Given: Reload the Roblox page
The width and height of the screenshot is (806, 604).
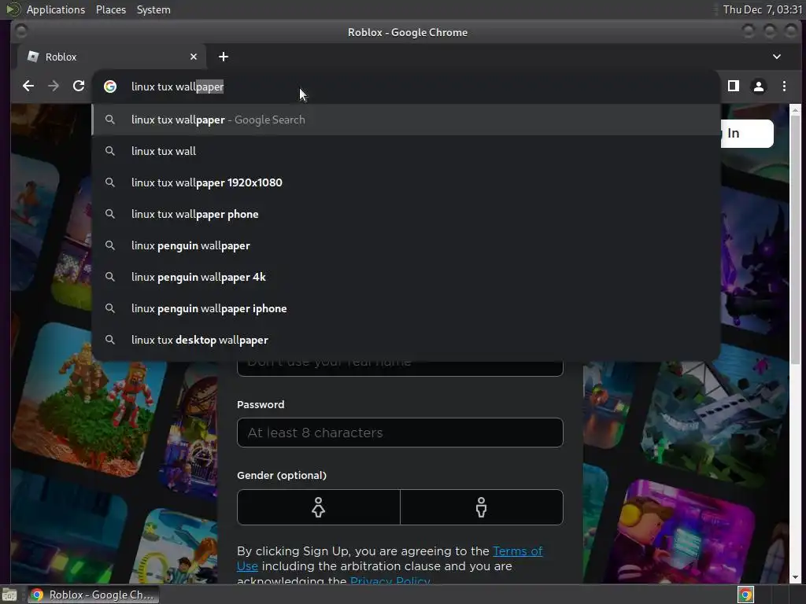Looking at the screenshot, I should [x=79, y=87].
